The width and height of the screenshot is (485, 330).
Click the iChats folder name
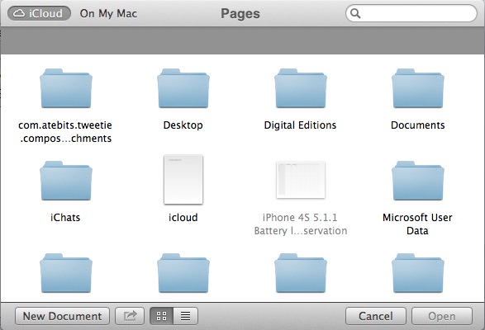pyautogui.click(x=65, y=218)
